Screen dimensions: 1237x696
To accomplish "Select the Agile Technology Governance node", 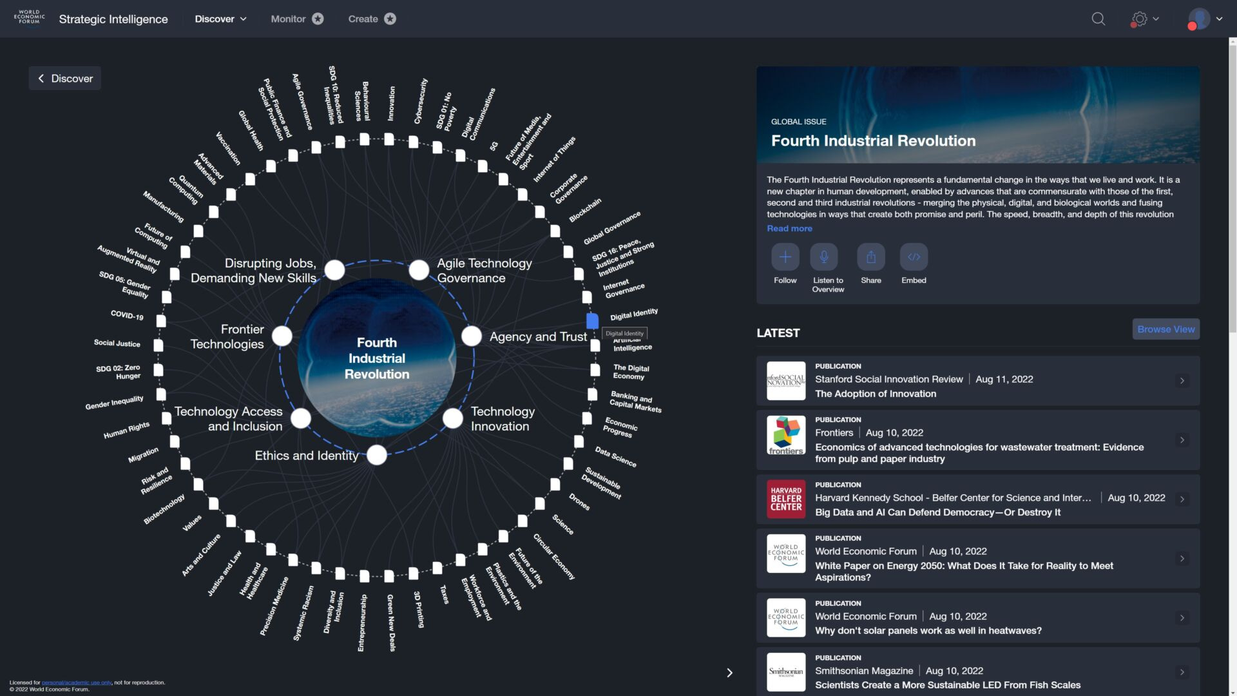I will pos(419,270).
